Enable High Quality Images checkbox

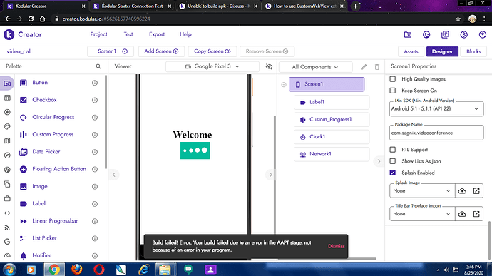393,79
